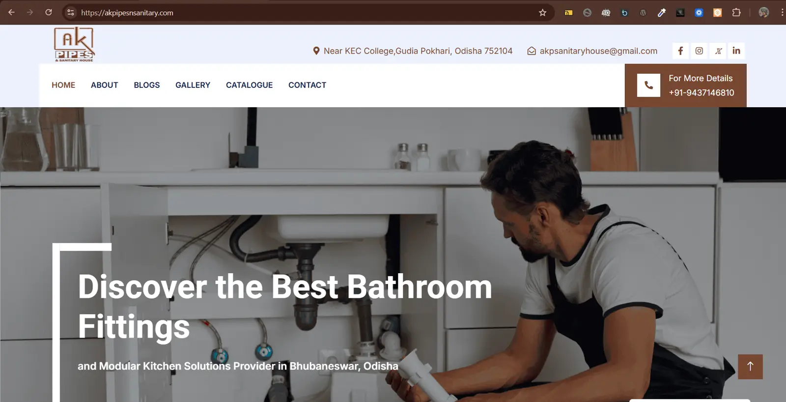
Task: Open the Facebook social icon
Action: pos(680,51)
